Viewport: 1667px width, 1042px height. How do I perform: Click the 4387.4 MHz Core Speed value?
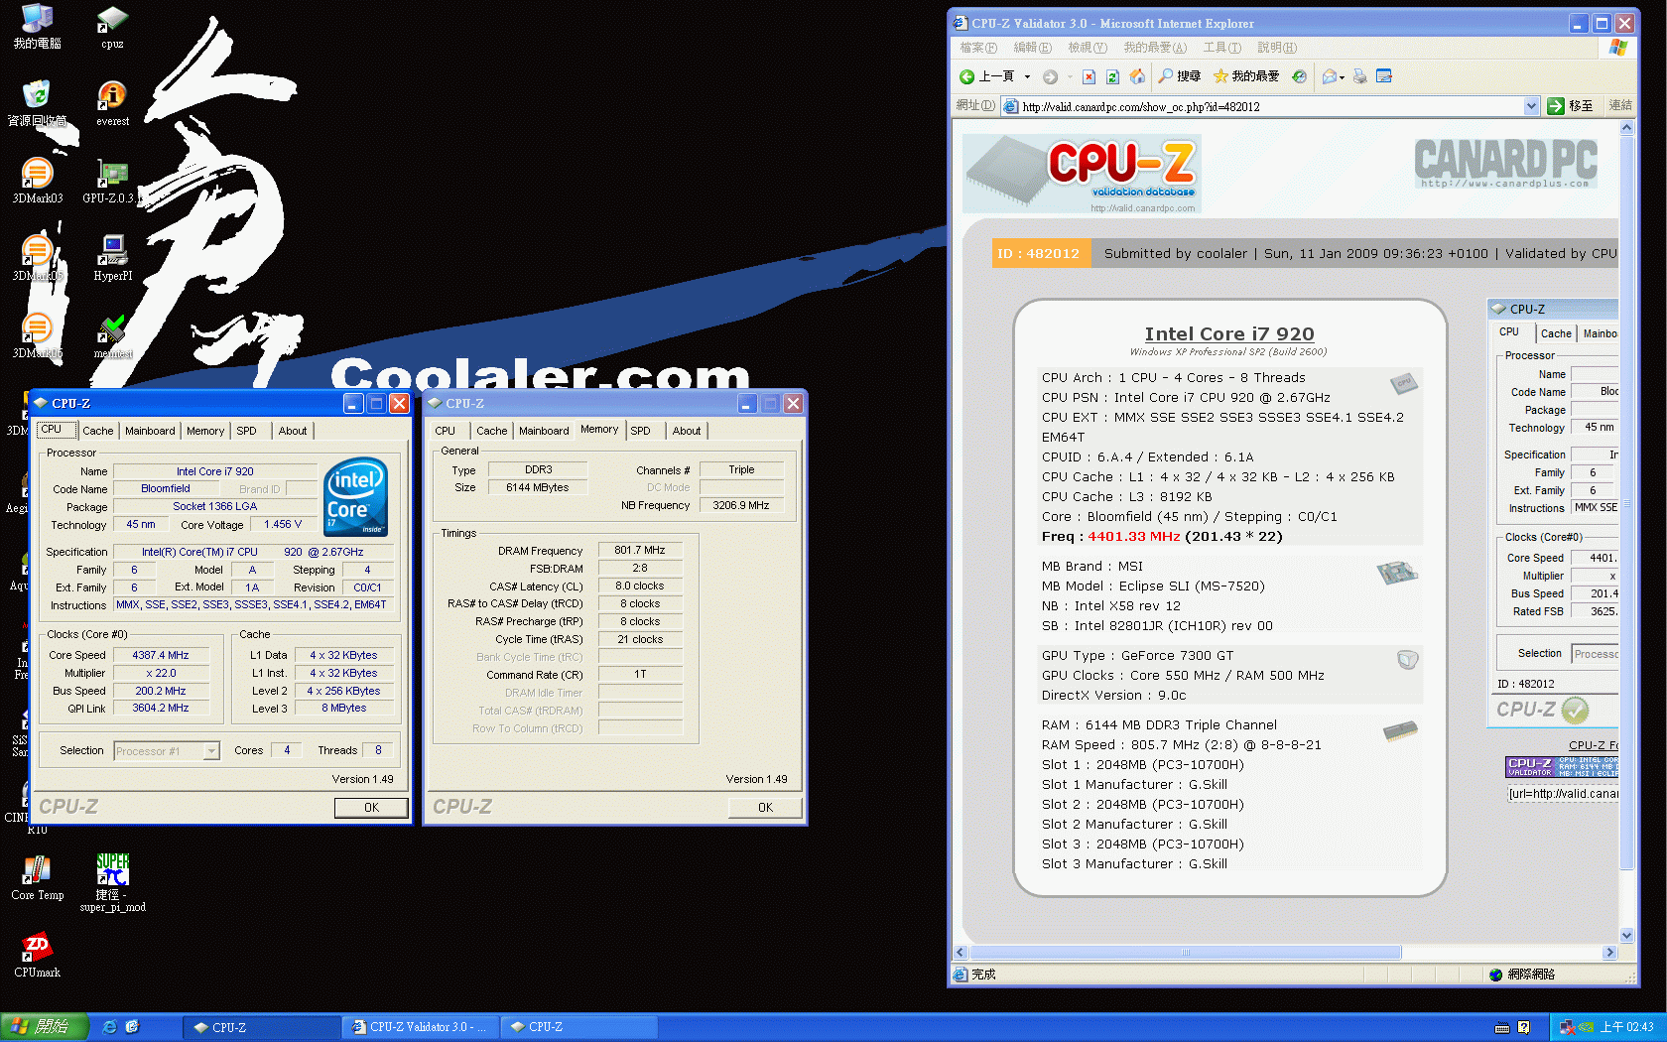[161, 655]
